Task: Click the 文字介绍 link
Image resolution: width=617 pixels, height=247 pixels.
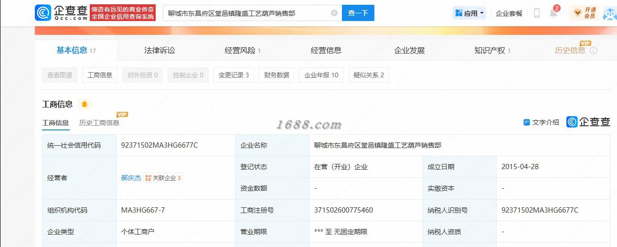Action: tap(546, 122)
